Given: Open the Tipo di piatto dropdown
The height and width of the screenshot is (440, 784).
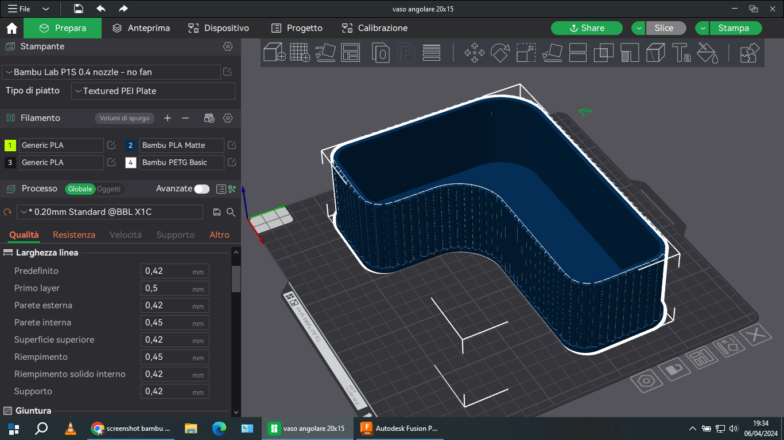Looking at the screenshot, I should tap(153, 91).
